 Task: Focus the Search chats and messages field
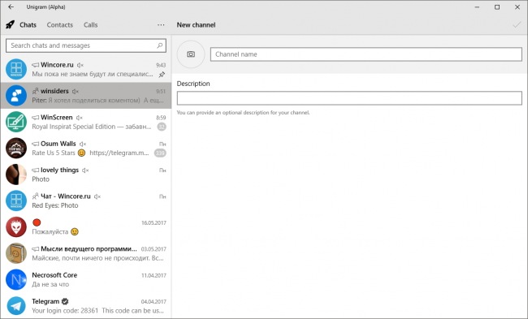point(86,45)
